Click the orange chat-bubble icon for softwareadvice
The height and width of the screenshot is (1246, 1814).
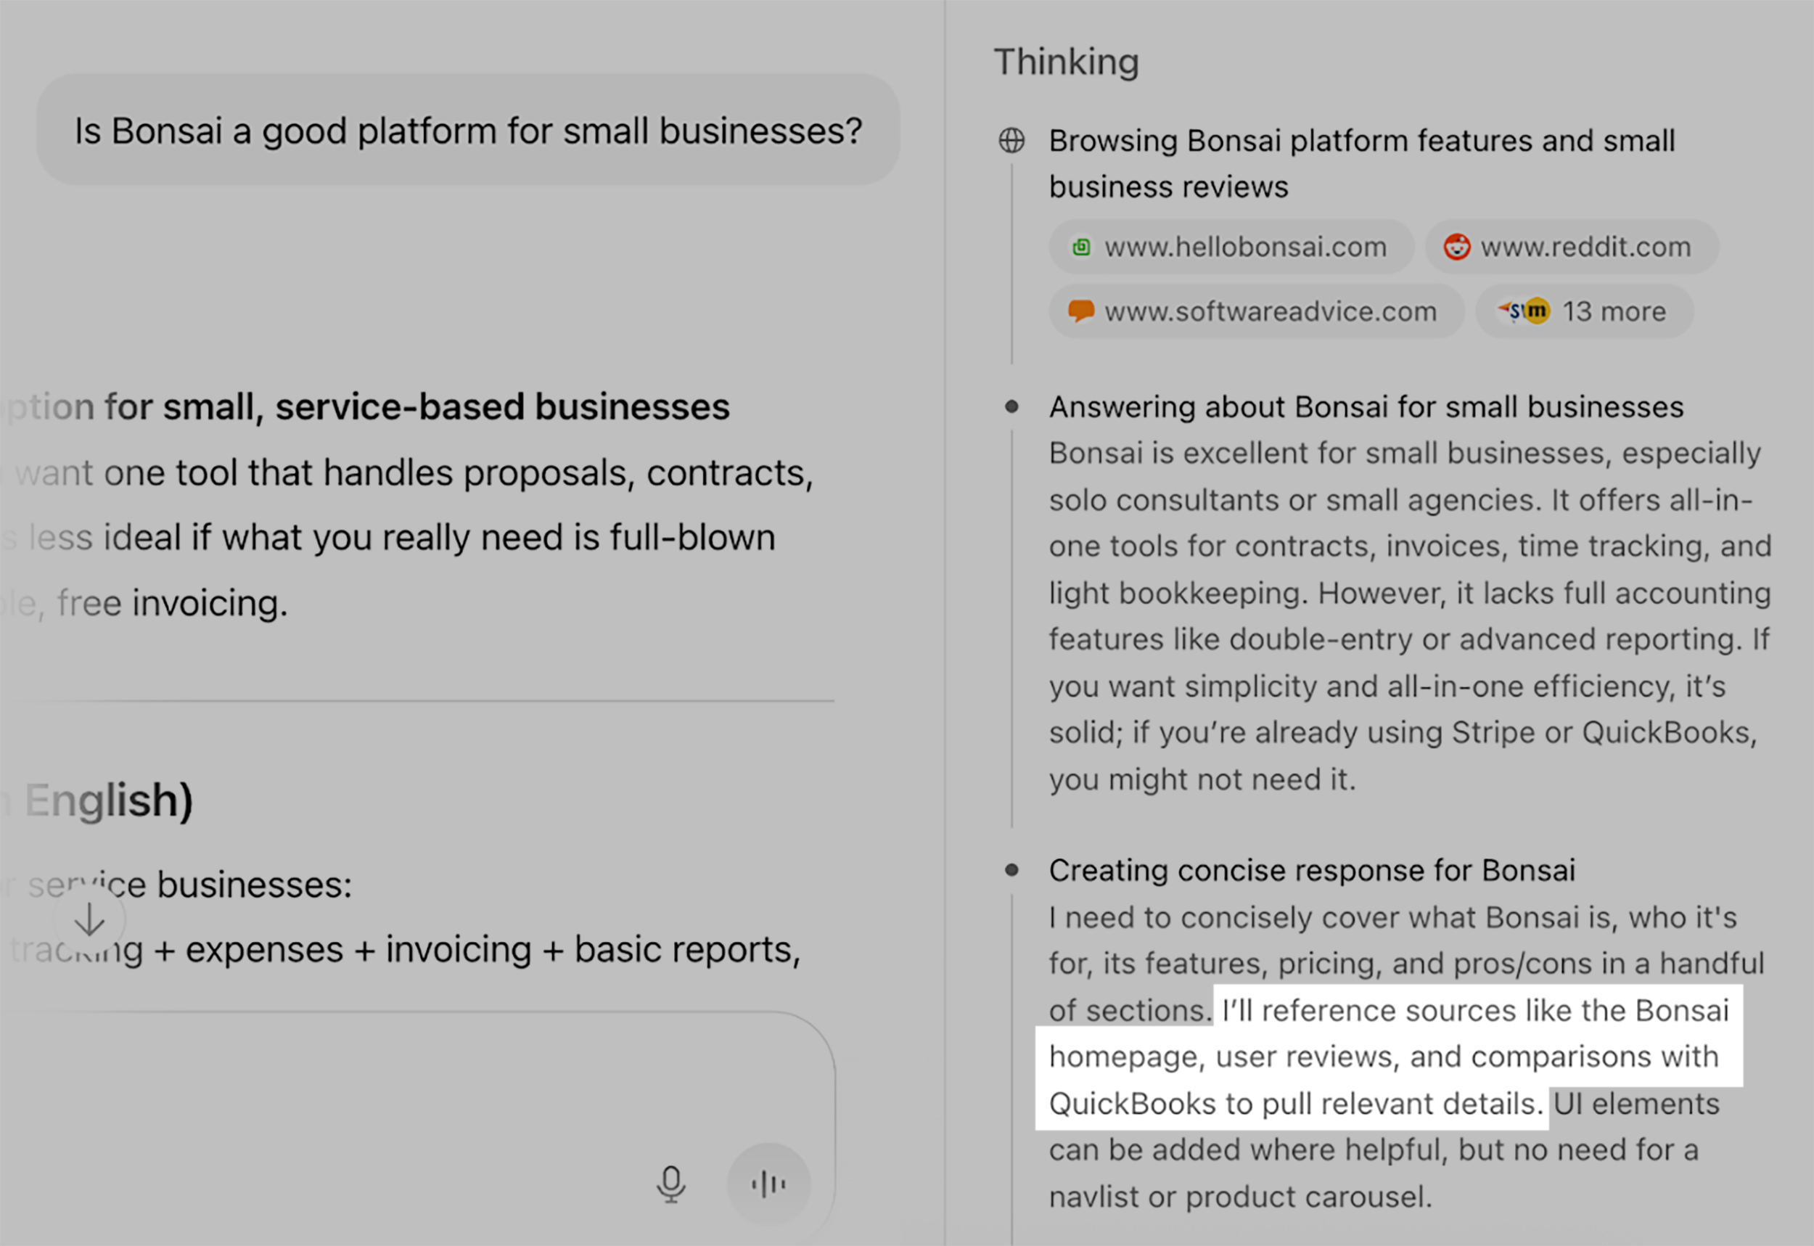[1083, 311]
